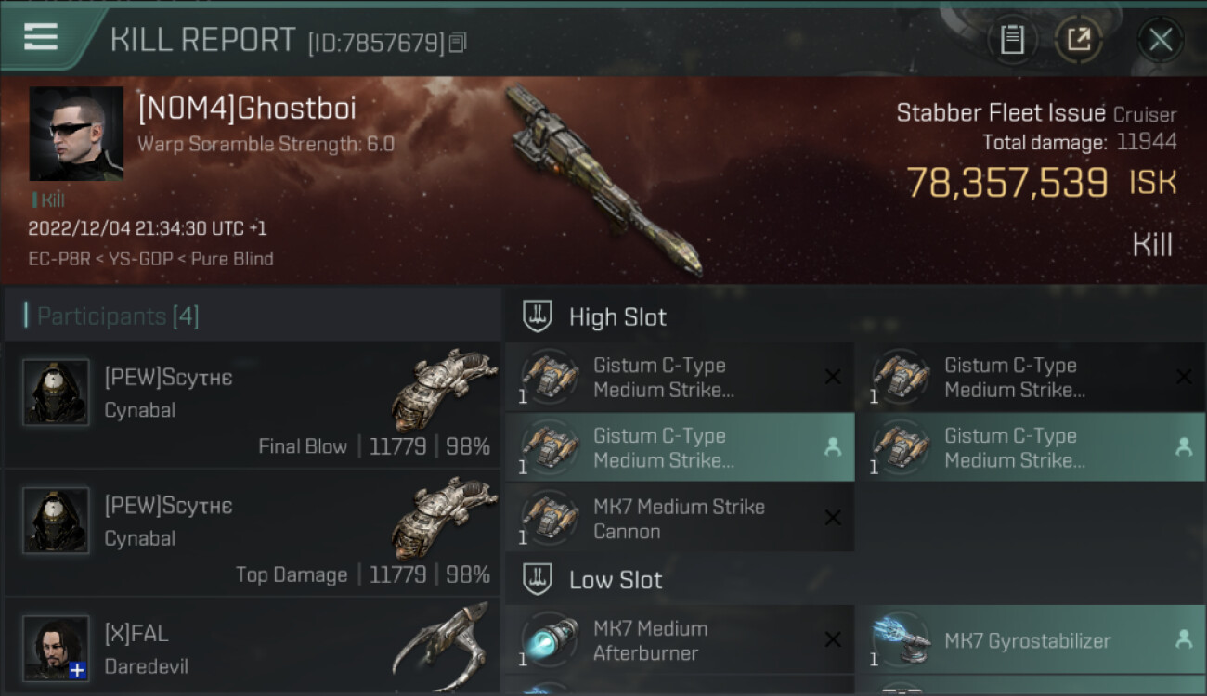This screenshot has width=1207, height=696.
Task: Select the Final Blow Cynabal entry
Action: point(253,404)
